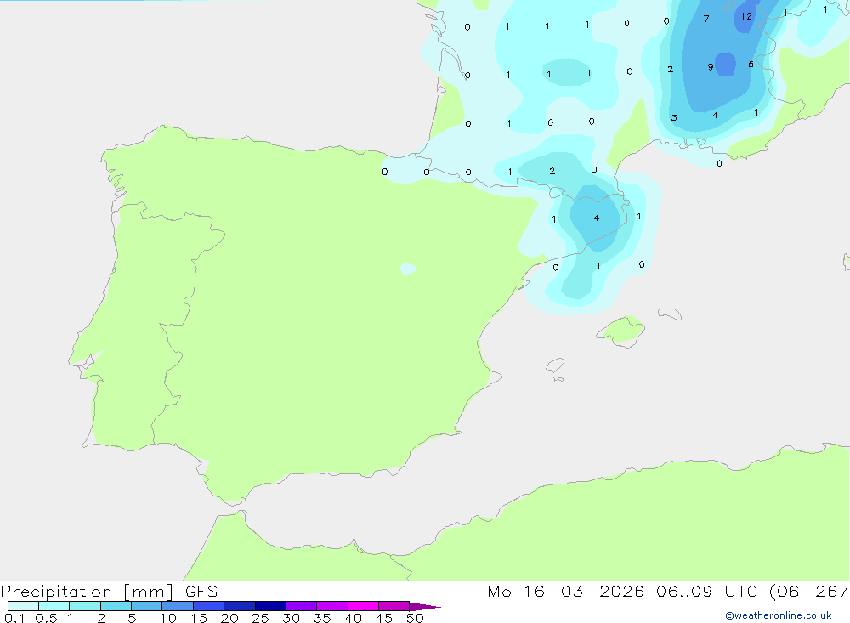Select the 5–10 mm legend swatch
The width and height of the screenshot is (850, 623).
pyautogui.click(x=146, y=606)
